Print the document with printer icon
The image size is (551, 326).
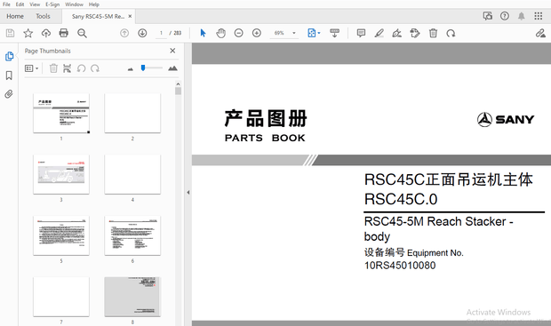coord(64,33)
